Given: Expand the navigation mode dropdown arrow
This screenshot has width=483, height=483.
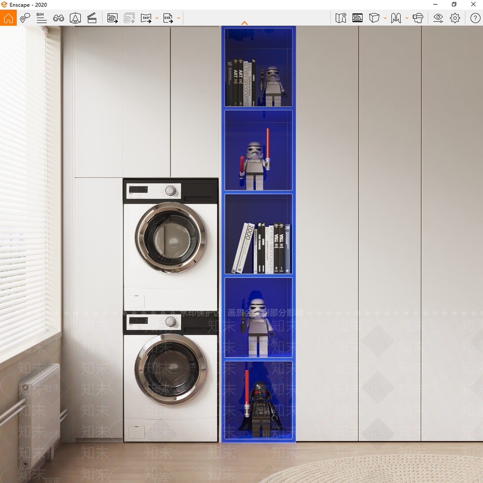Looking at the screenshot, I should point(407,18).
